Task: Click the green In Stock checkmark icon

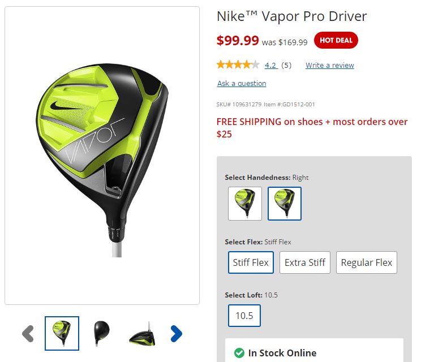Action: (239, 353)
